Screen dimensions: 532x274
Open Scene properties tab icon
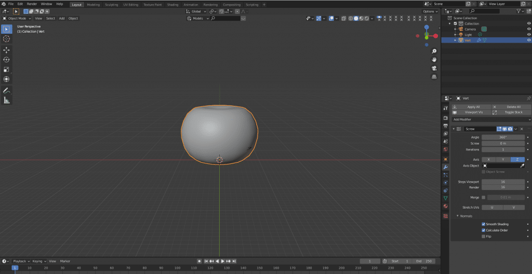tap(445, 141)
